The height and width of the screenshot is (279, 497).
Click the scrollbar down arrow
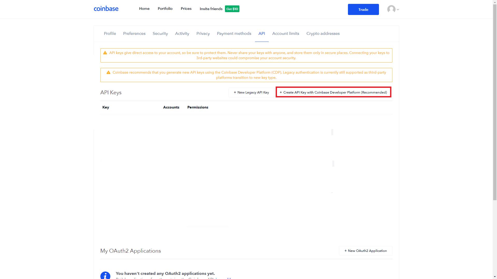[495, 277]
